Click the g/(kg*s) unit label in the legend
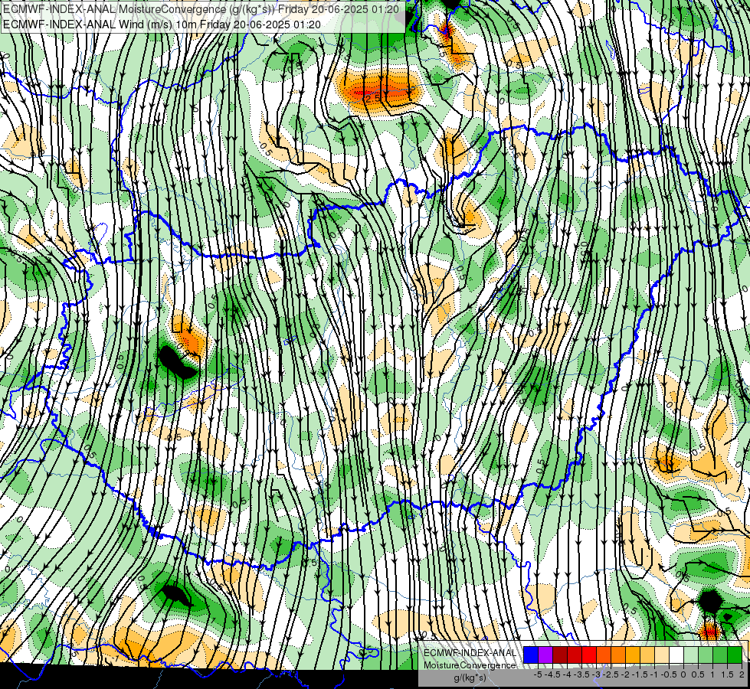This screenshot has height=689, width=750. (470, 678)
